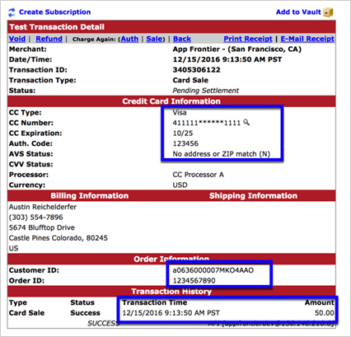Click the merchant name App Frontier
Image resolution: width=351 pixels, height=337 pixels.
click(196, 49)
